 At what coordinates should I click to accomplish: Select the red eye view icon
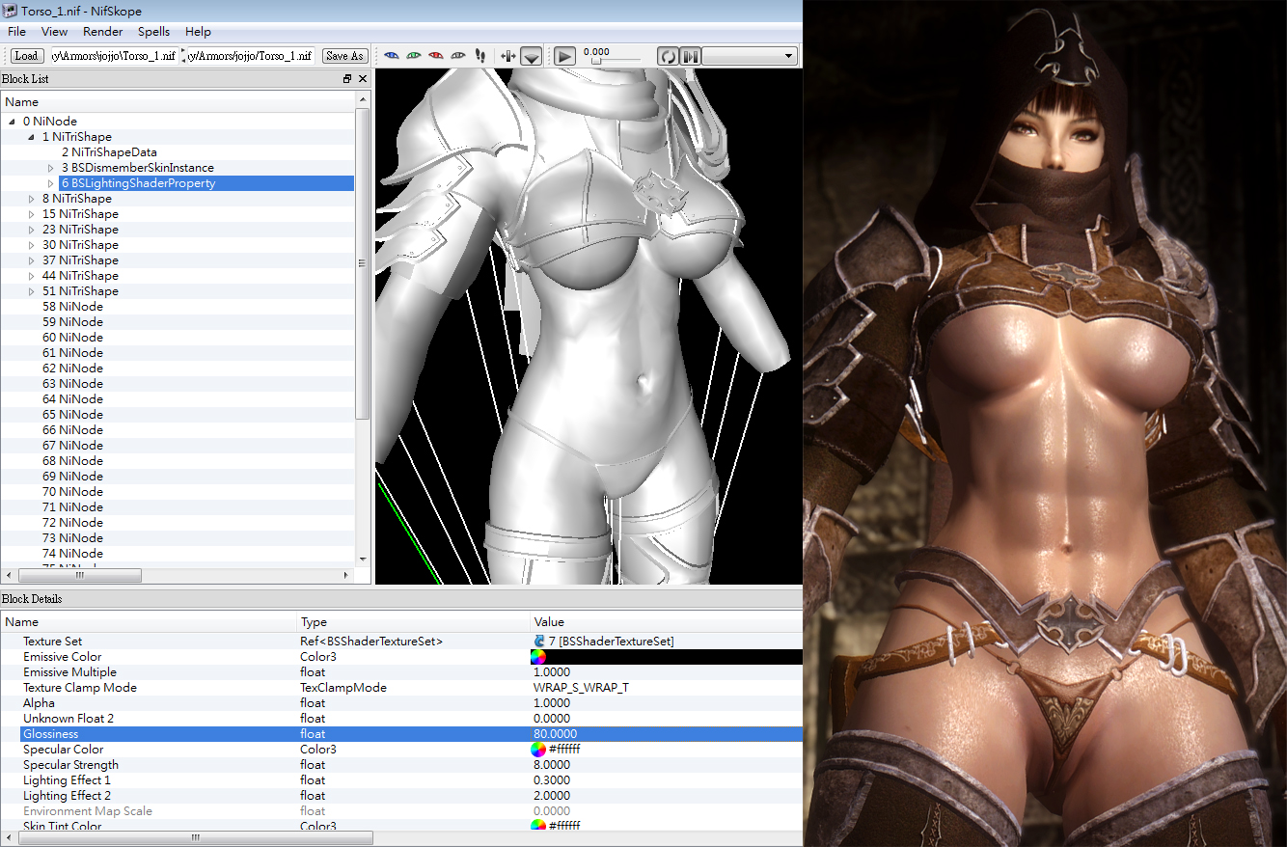click(436, 56)
